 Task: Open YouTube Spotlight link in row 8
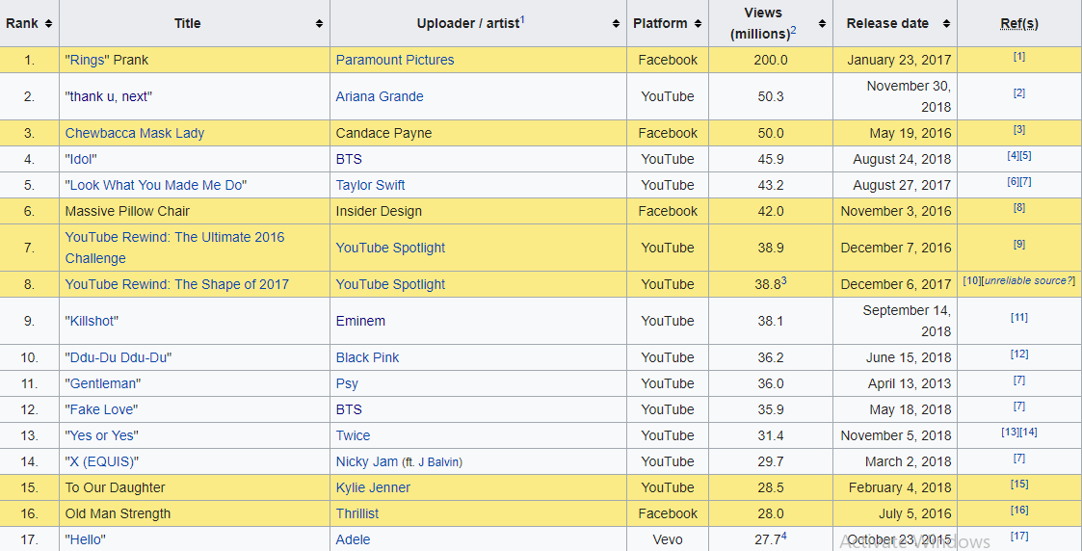coord(390,284)
